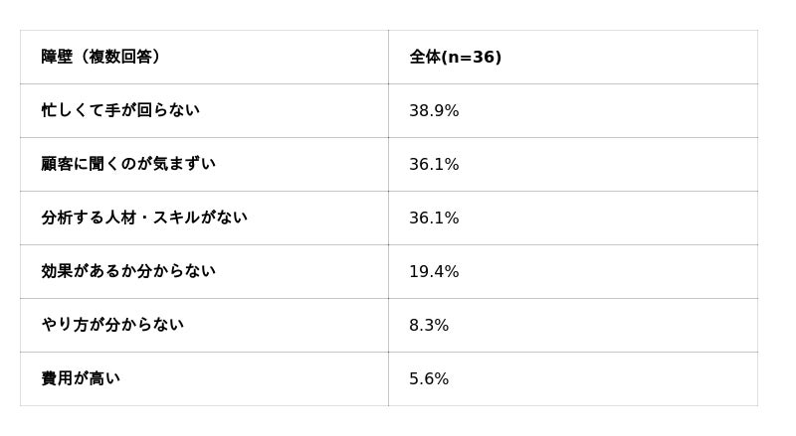Click the 障壁（複数回答） header cell
Image resolution: width=796 pixels, height=436 pixels.
click(100, 57)
